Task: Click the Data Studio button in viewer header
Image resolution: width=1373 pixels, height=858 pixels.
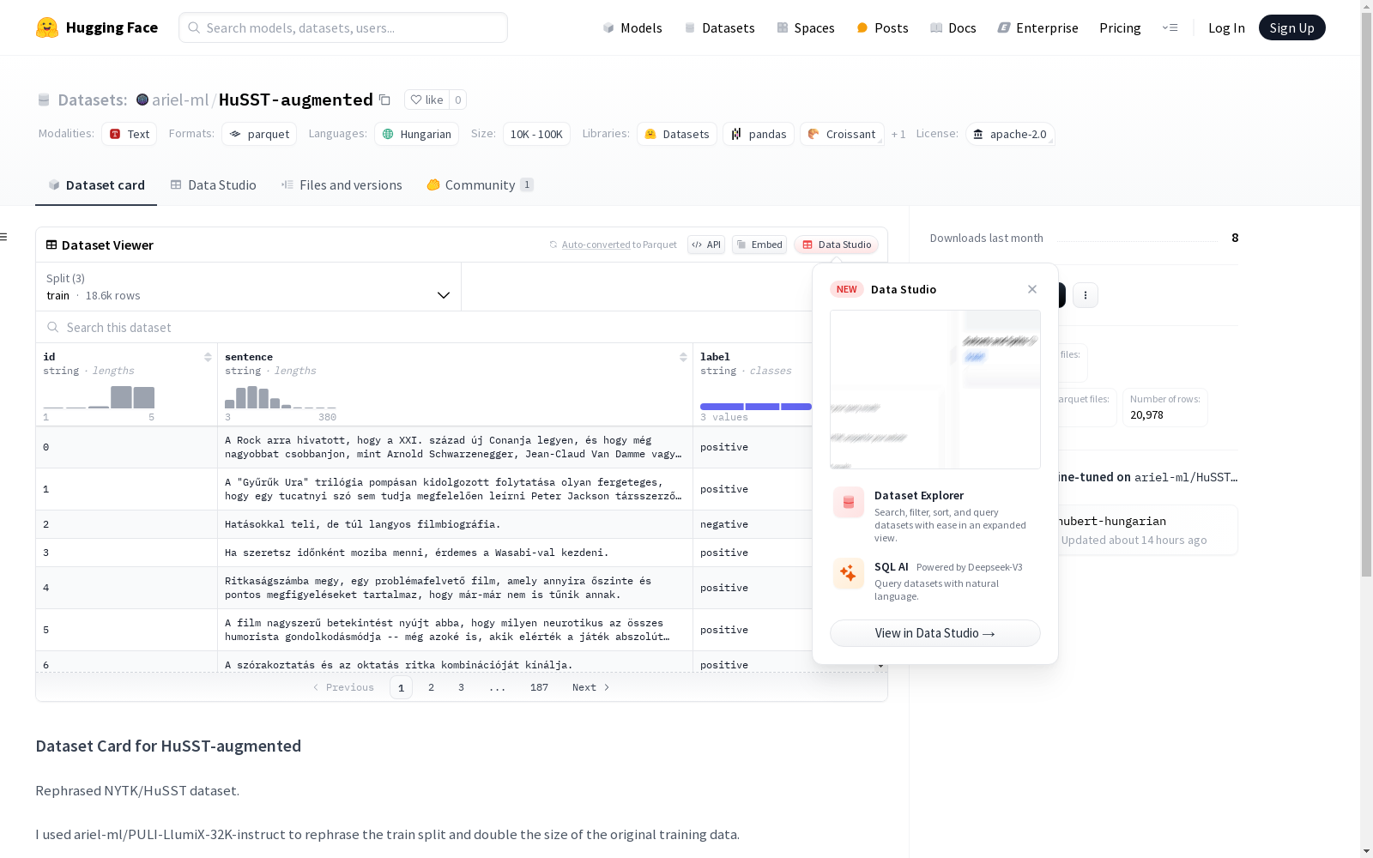Action: tap(837, 245)
